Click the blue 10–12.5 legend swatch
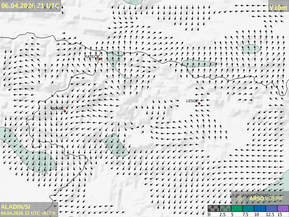 point(260,209)
